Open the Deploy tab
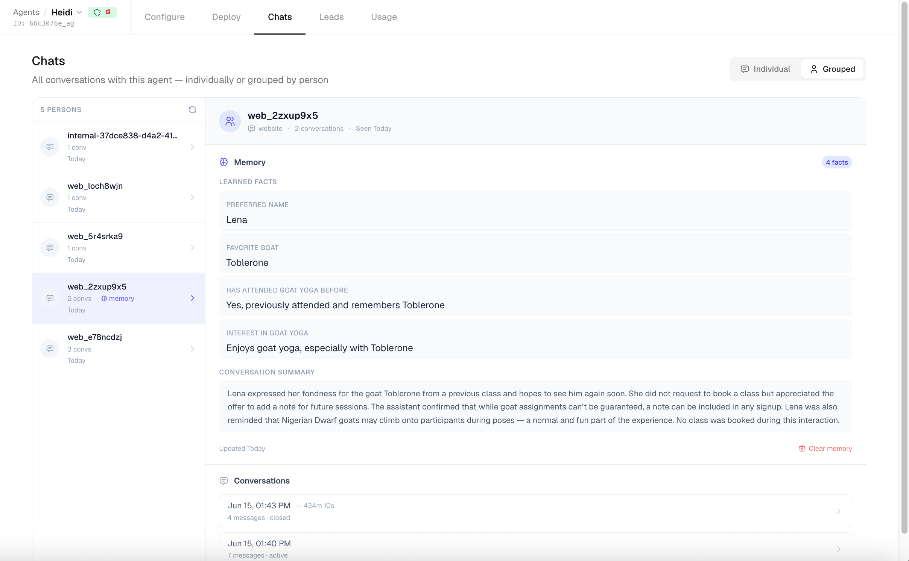Image resolution: width=909 pixels, height=561 pixels. click(x=226, y=17)
